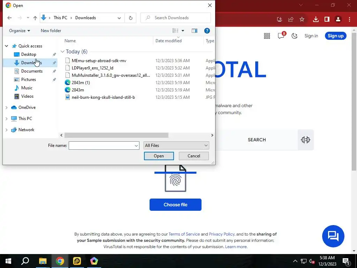Collapse the Today (6) group
The image size is (357, 268).
pos(62,52)
